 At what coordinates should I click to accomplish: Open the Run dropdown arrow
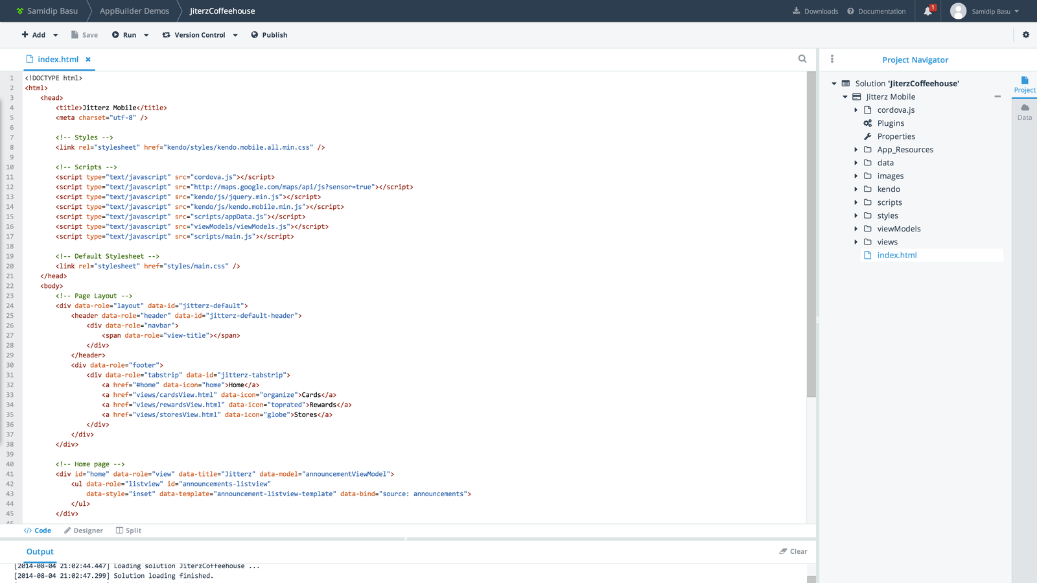(x=146, y=35)
